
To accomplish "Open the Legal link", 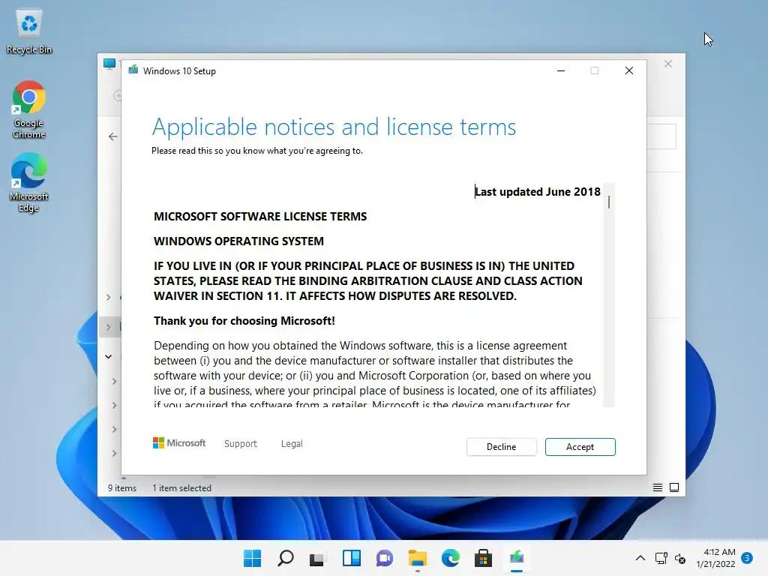I will (292, 444).
